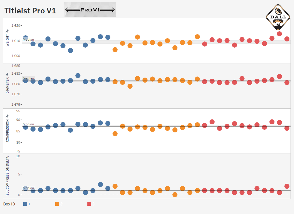Highlight Box ID legend label 1
Viewport: 294px width, 214px height.
[x=29, y=204]
